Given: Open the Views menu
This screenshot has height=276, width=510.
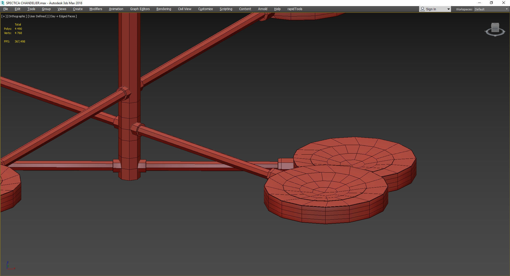Looking at the screenshot, I should click(62, 9).
